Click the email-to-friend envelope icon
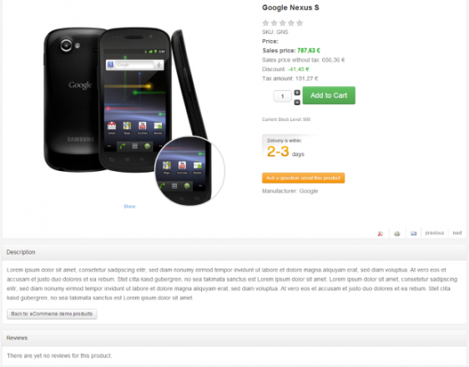This screenshot has height=367, width=469. [x=413, y=234]
